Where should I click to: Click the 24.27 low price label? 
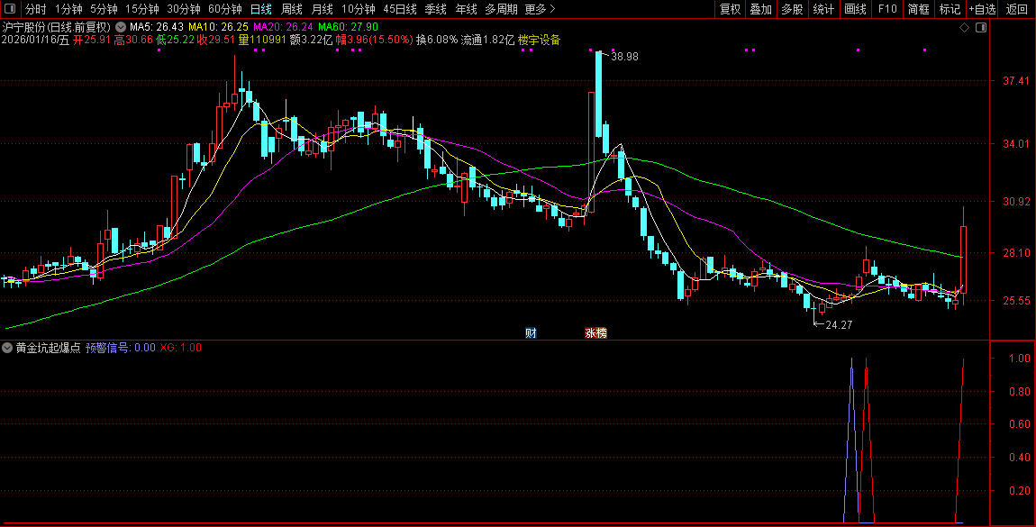[839, 325]
